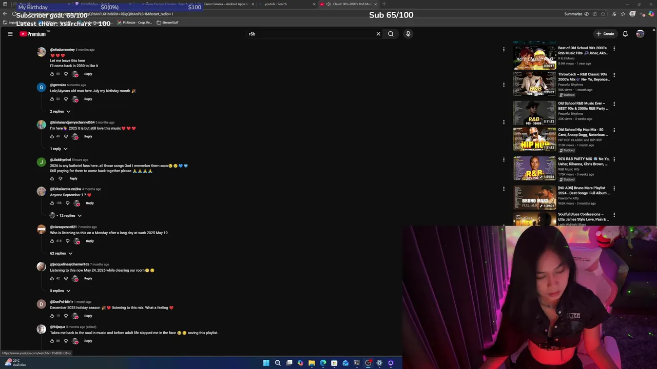Screen dimensions: 657x369
Task: Open options menu for @gercolas's comment
Action: coord(504,85)
